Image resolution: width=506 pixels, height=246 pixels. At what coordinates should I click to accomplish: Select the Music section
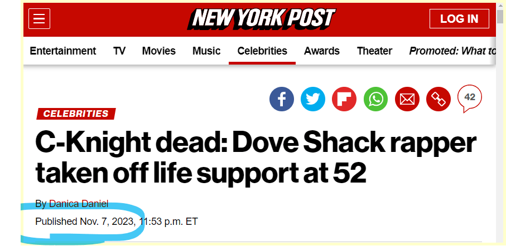tap(206, 51)
